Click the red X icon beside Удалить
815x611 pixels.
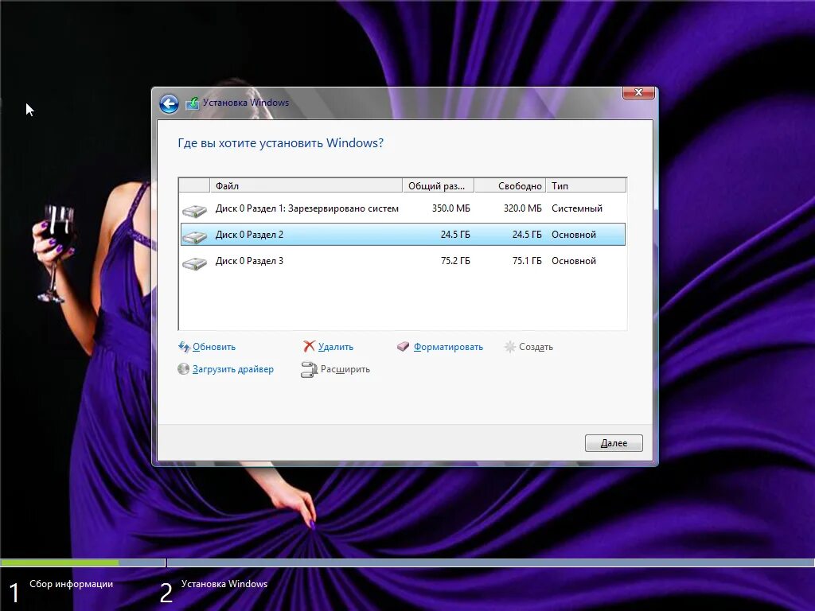pyautogui.click(x=310, y=347)
